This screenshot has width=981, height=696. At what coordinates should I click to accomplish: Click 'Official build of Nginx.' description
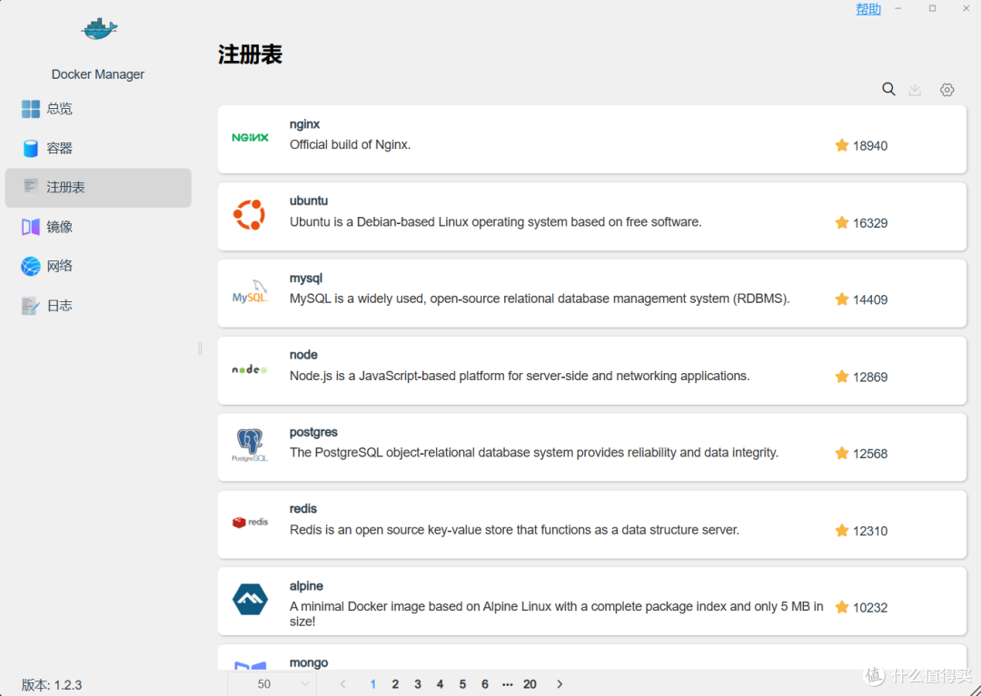pos(350,145)
